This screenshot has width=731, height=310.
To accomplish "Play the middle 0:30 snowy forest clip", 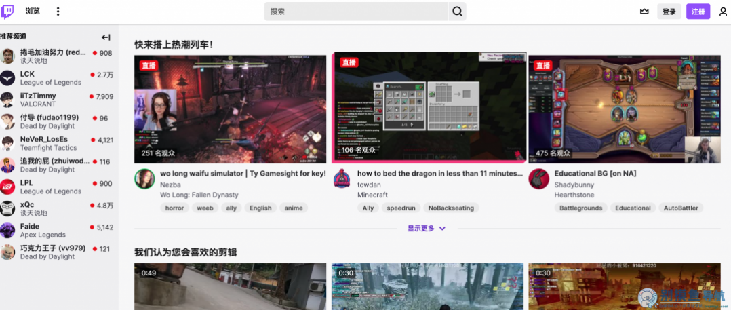I will [427, 286].
